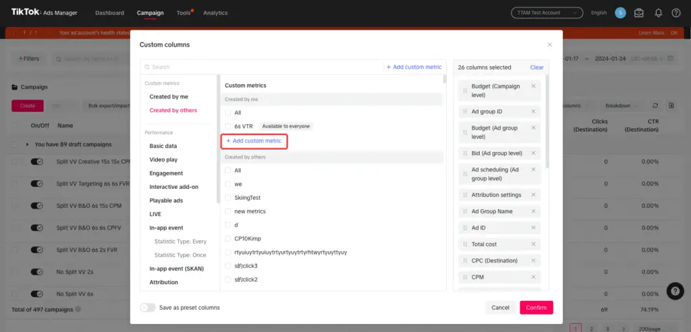
Task: Enable Save as preset columns toggle
Action: click(147, 308)
